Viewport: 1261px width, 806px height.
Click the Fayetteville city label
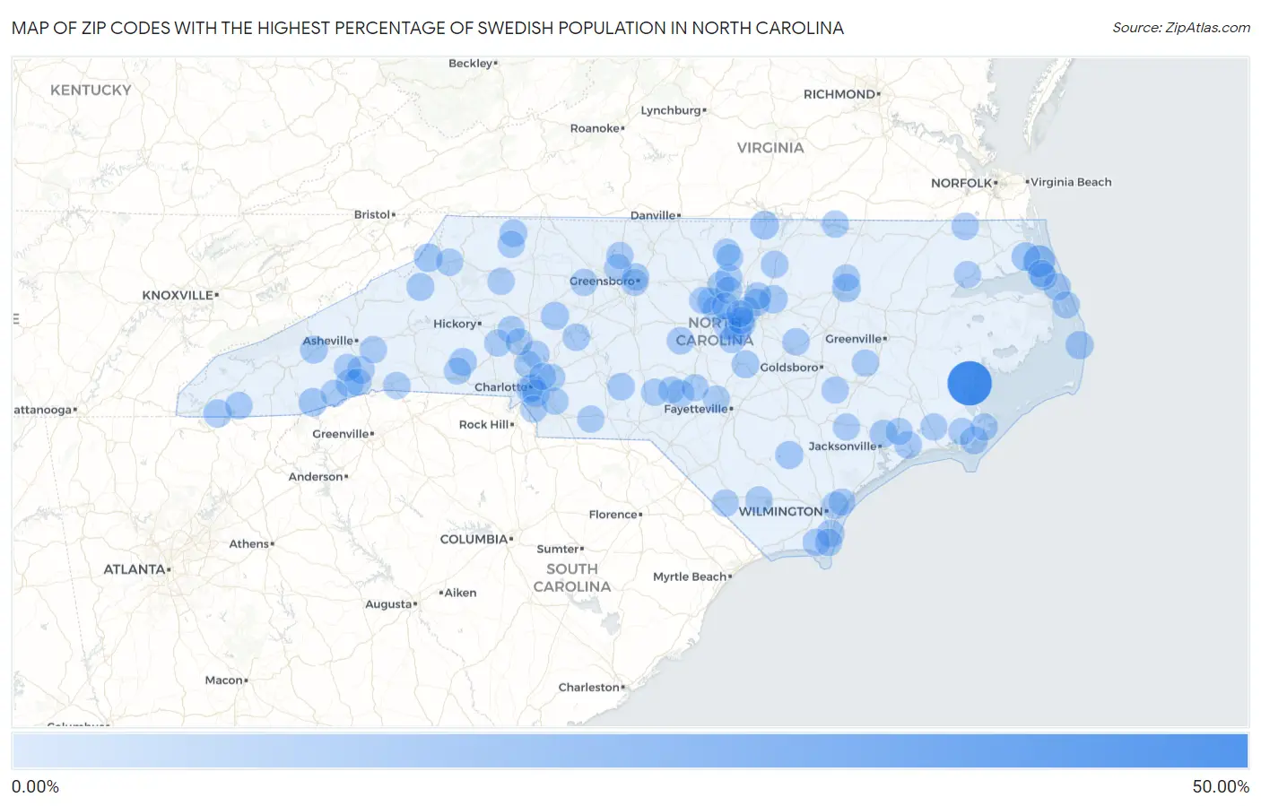coord(696,409)
